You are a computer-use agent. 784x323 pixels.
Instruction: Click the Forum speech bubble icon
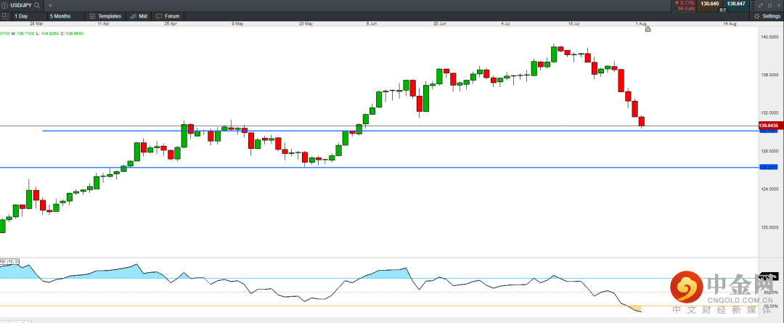[x=159, y=15]
